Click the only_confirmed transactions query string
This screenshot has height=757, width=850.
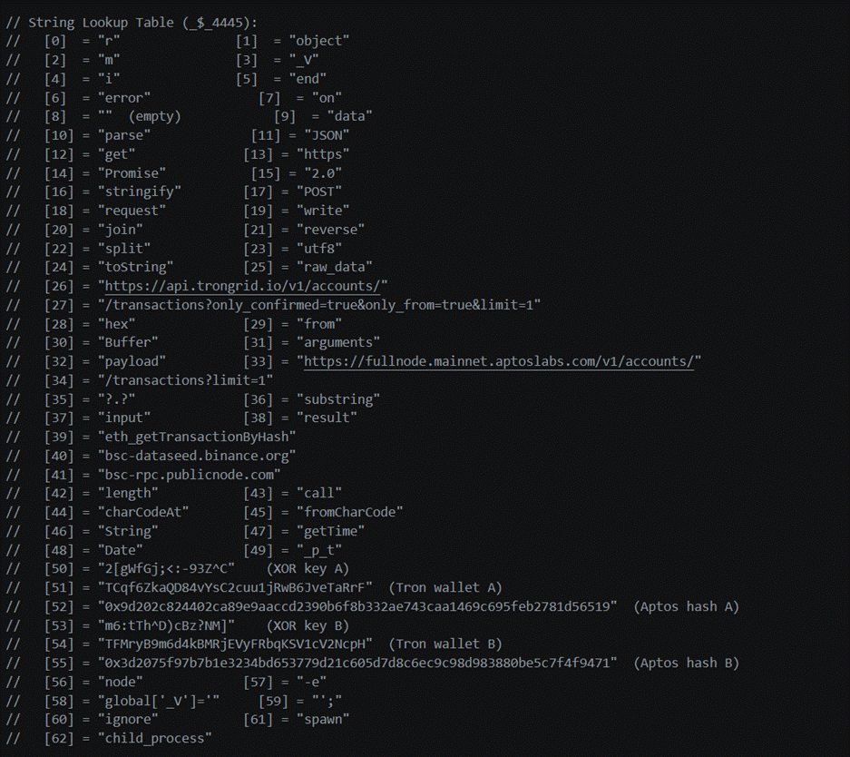pos(319,305)
